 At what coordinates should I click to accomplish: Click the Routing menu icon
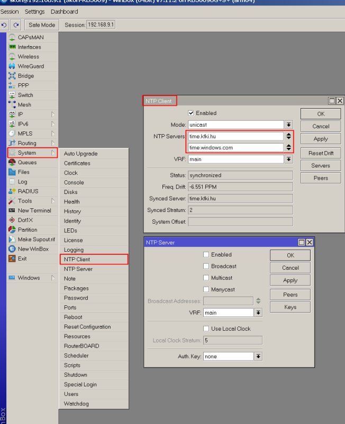tap(12, 143)
